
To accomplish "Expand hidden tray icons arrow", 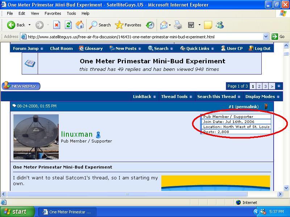I will [256, 212].
